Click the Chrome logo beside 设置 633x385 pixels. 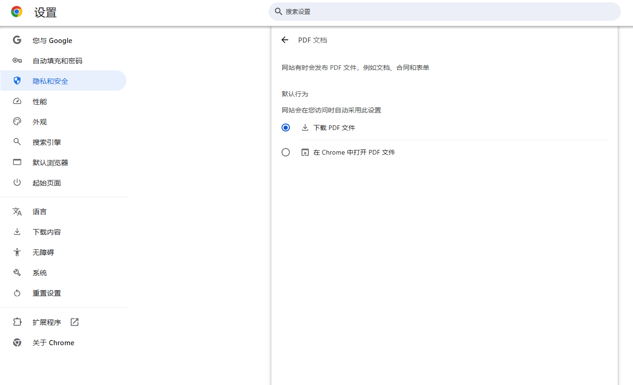(17, 12)
